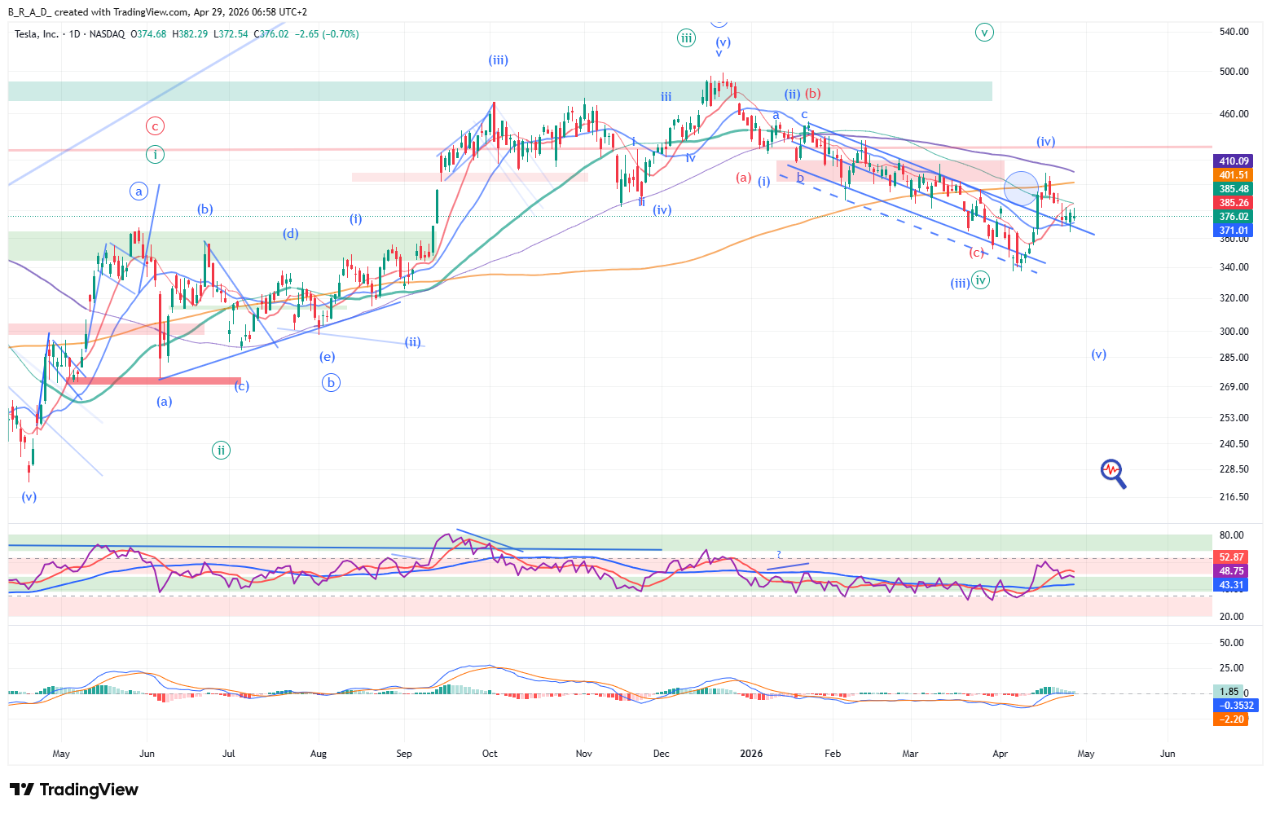Click the blue '(v)' projected wave label
This screenshot has width=1271, height=814.
coord(1098,354)
